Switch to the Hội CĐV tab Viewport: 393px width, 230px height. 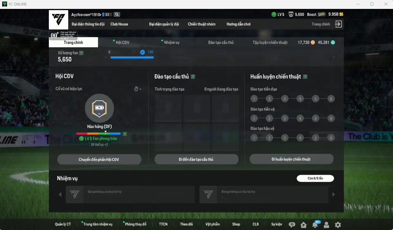(x=123, y=42)
